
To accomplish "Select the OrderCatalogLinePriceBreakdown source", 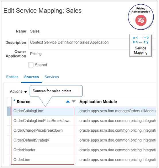I will click(42, 121).
